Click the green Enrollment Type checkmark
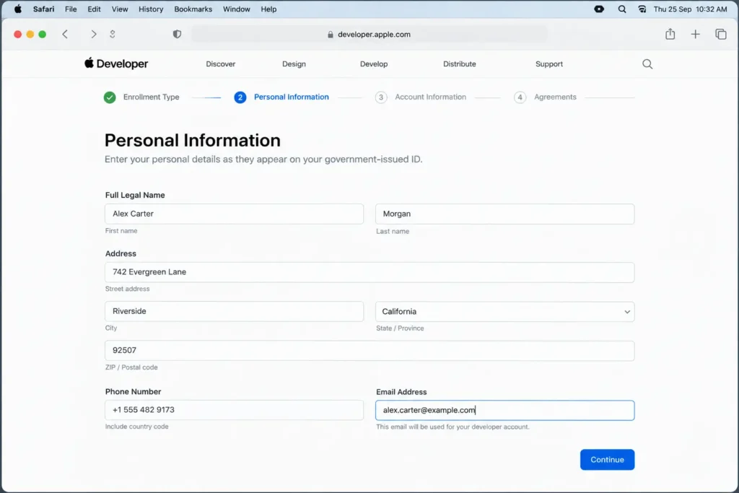The height and width of the screenshot is (493, 739). coord(110,97)
